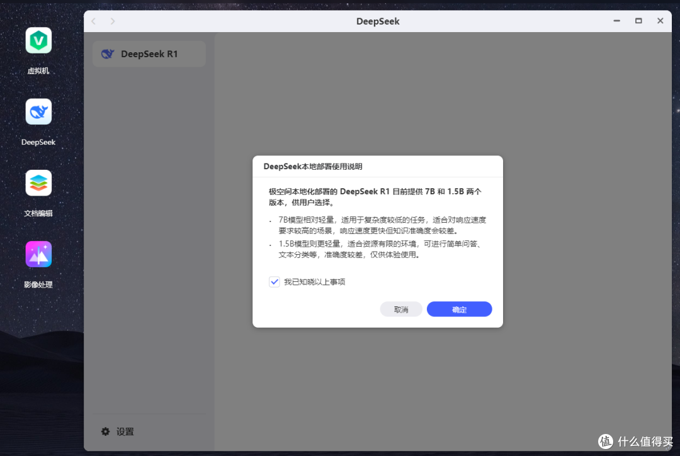
Task: Go forward with the right arrow
Action: pos(113,21)
